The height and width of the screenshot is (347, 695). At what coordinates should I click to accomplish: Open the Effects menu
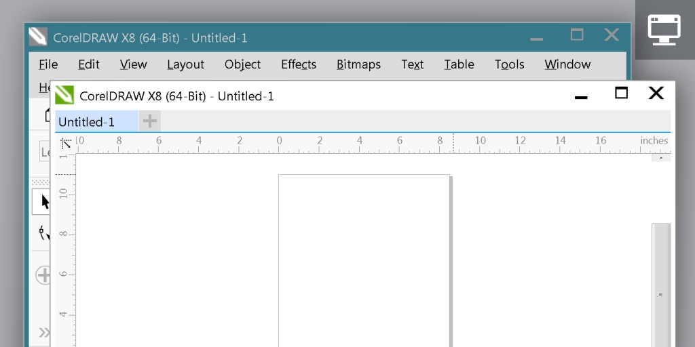299,64
